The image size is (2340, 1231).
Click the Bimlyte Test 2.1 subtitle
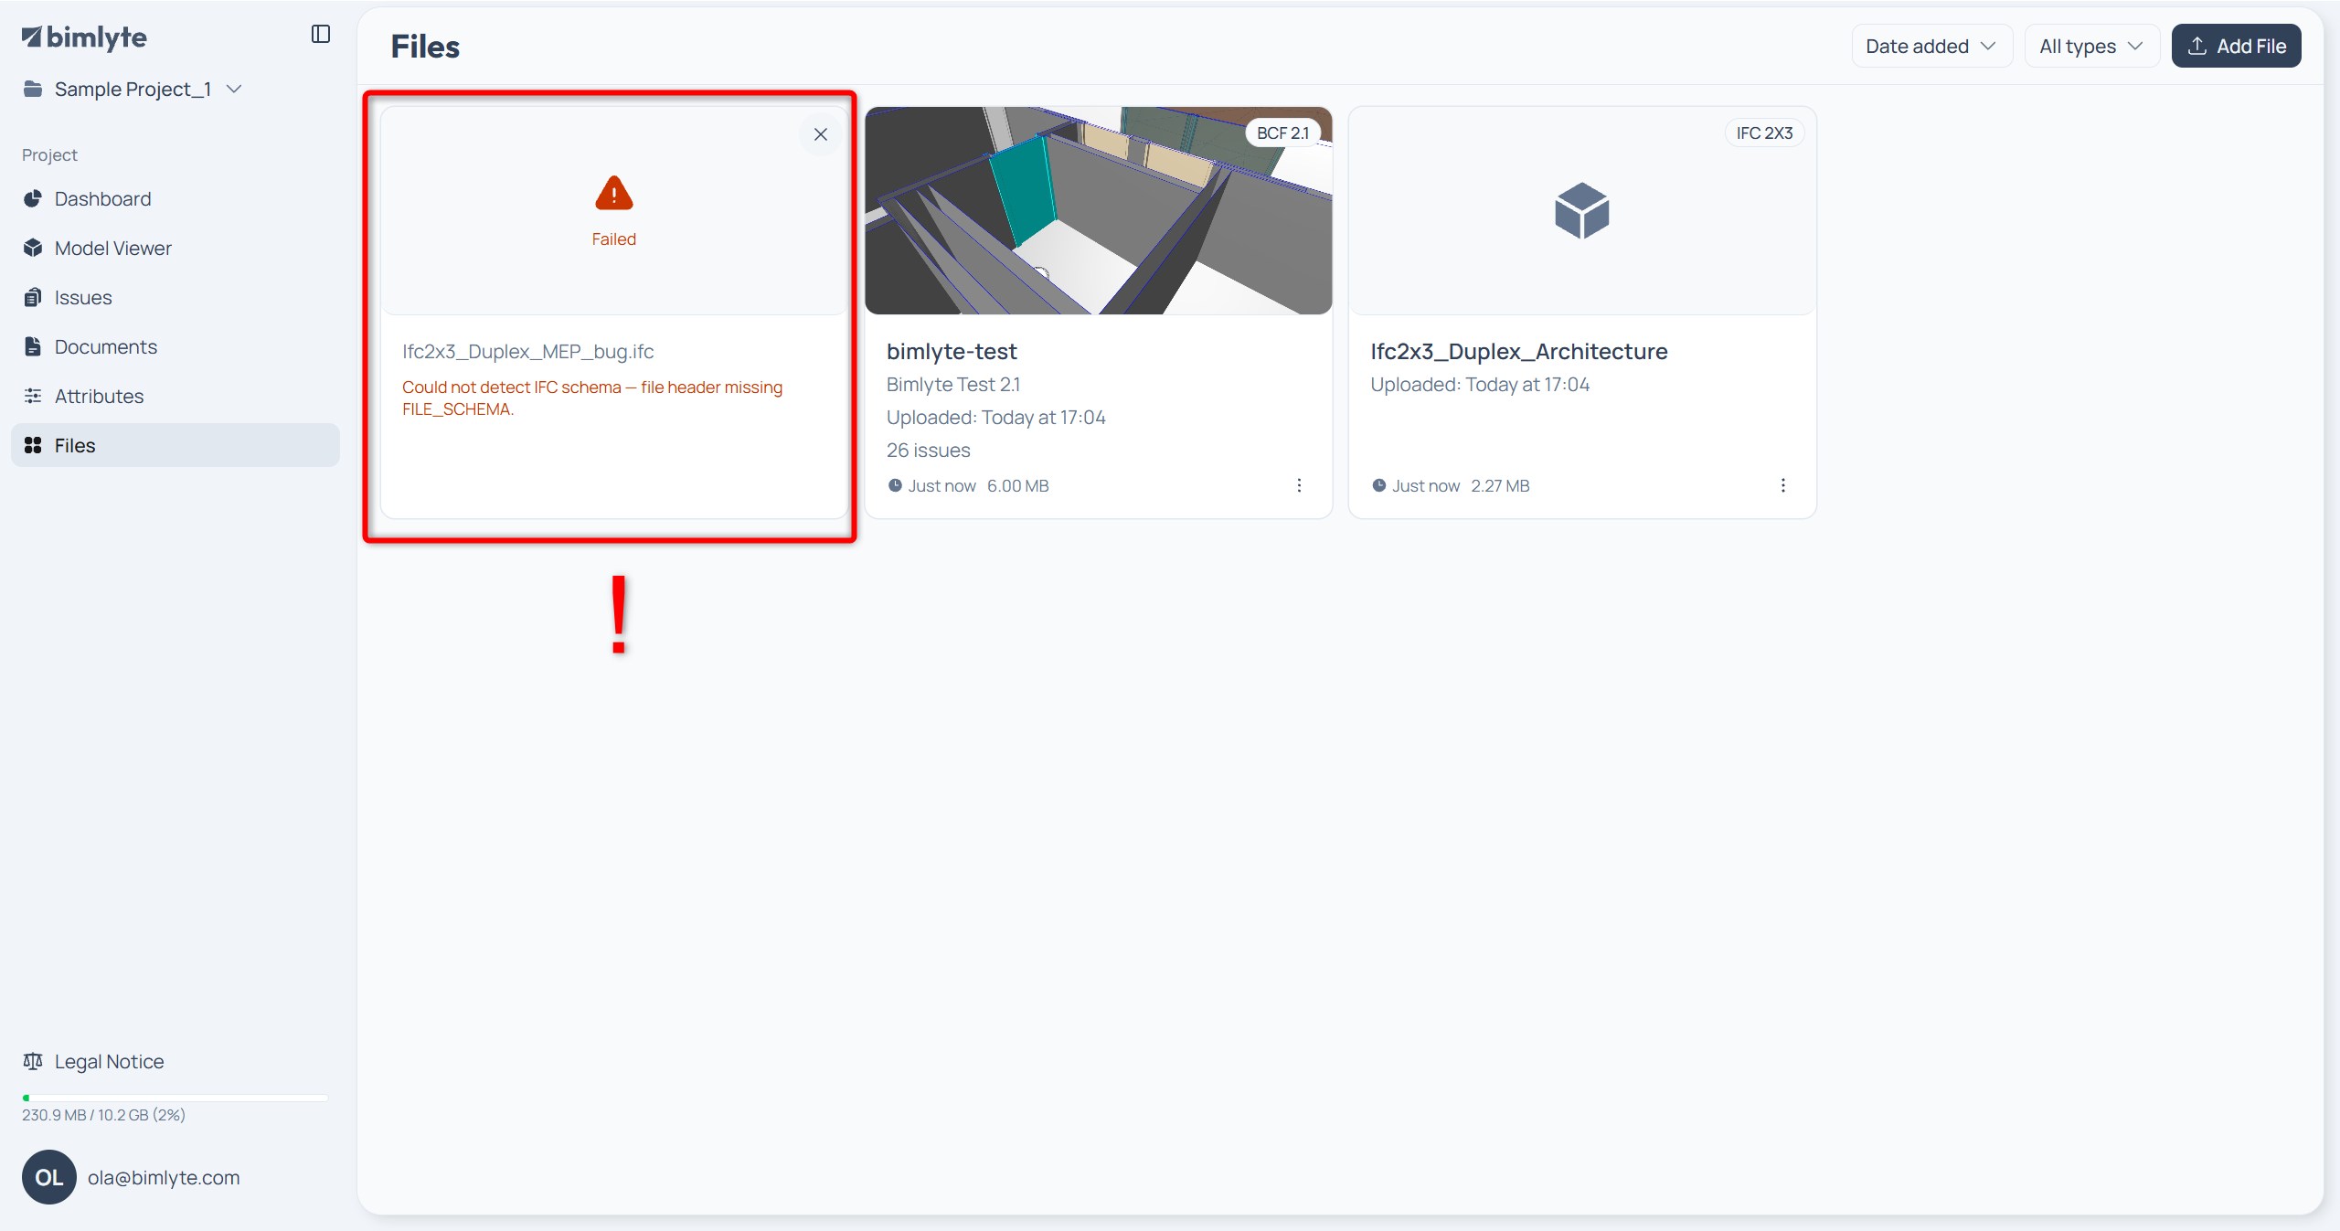point(953,385)
